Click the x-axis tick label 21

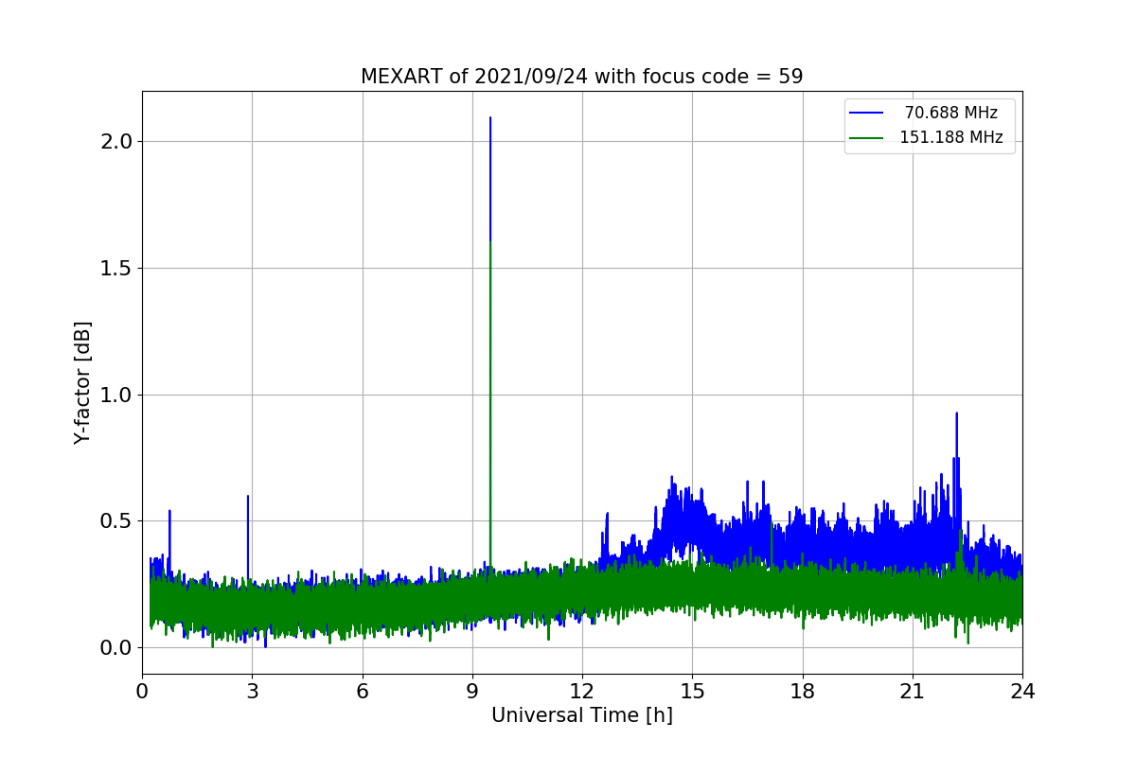(x=913, y=692)
